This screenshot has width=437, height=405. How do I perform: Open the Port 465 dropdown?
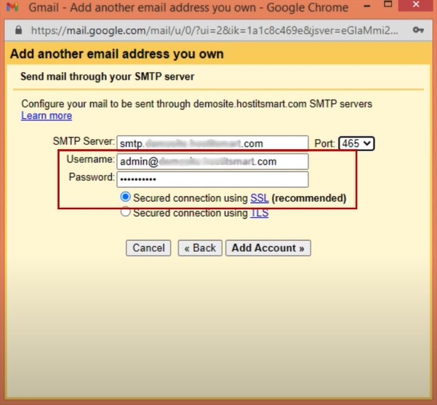point(356,143)
